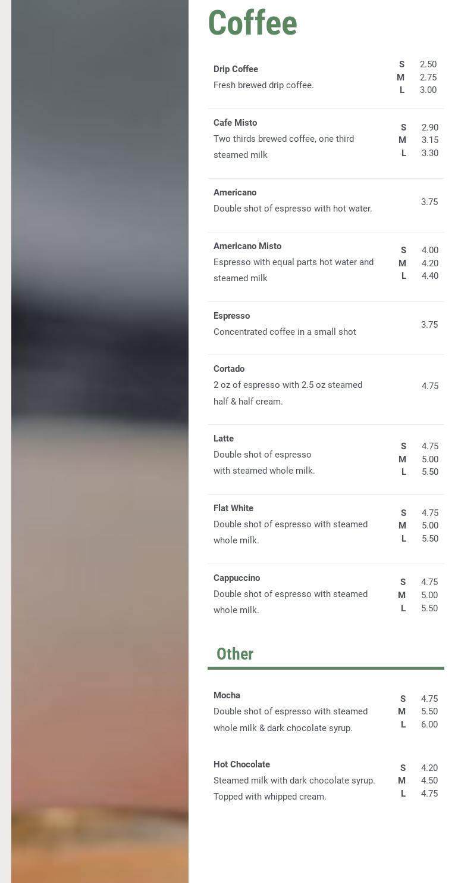Image resolution: width=458 pixels, height=883 pixels.
Task: Choose the medium Americano Misto price 4.20
Action: tap(429, 263)
